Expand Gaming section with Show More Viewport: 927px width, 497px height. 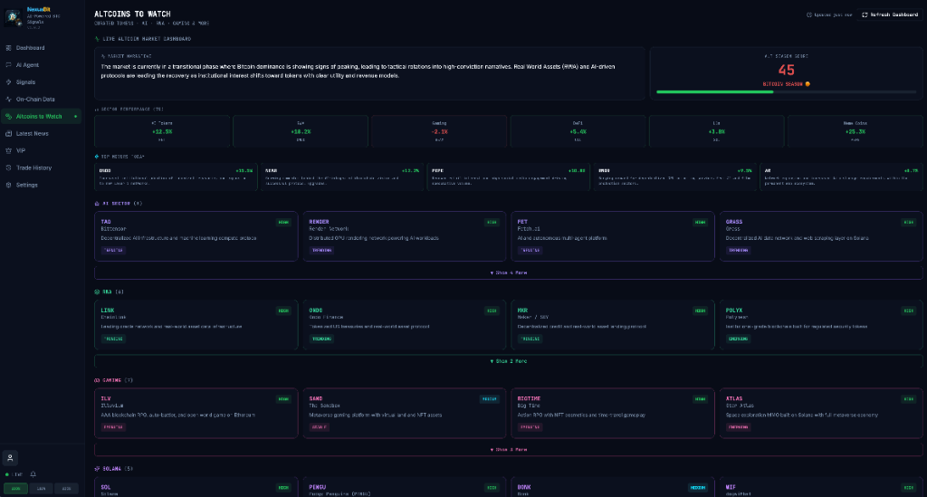pos(509,450)
